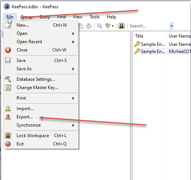Click key icon of first Sample entry
This screenshot has height=180, width=191.
click(x=137, y=44)
